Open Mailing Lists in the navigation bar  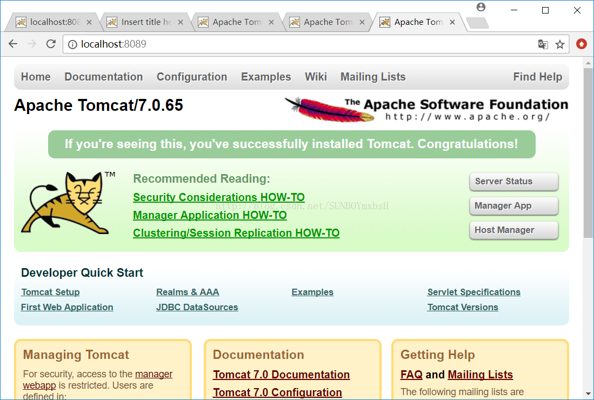[x=373, y=77]
